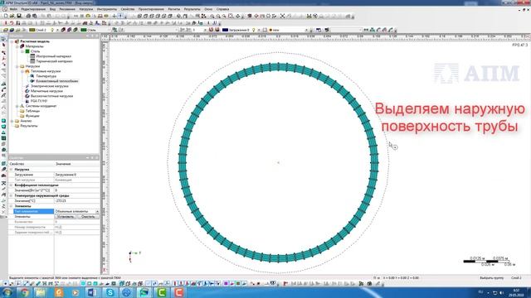Open the Результаты menu

tap(192, 9)
